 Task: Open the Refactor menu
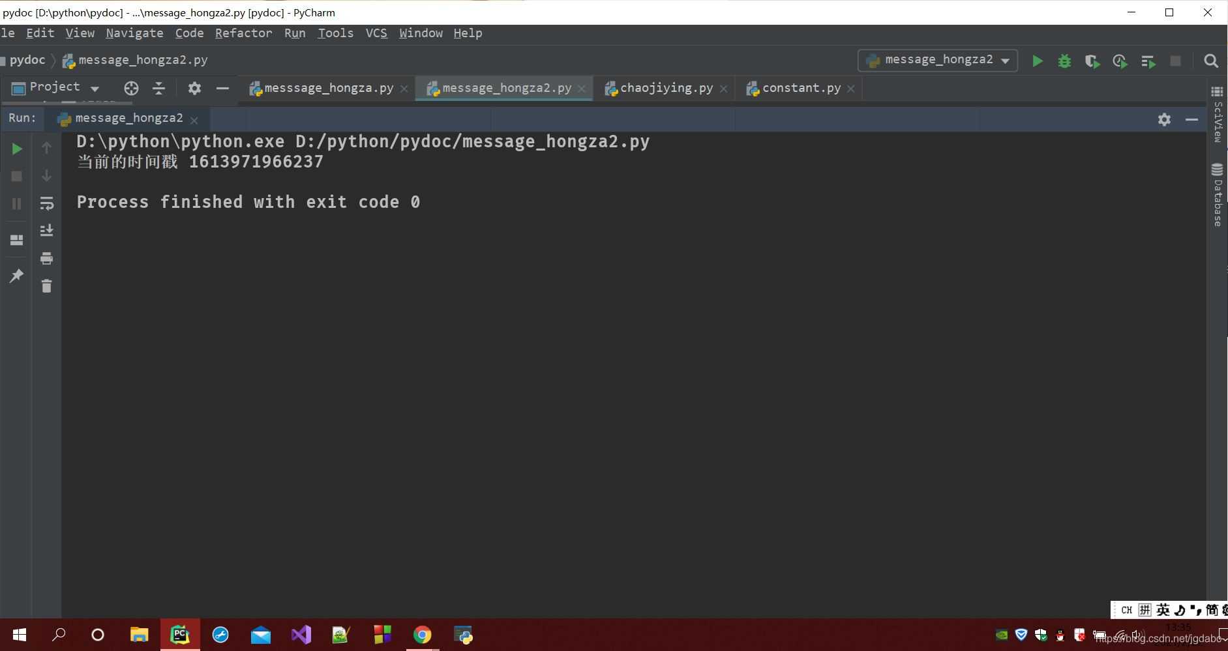tap(243, 33)
